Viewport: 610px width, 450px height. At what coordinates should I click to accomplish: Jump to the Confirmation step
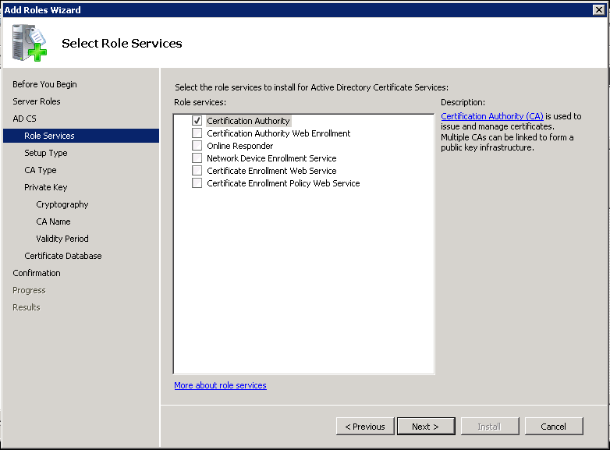pyautogui.click(x=37, y=273)
